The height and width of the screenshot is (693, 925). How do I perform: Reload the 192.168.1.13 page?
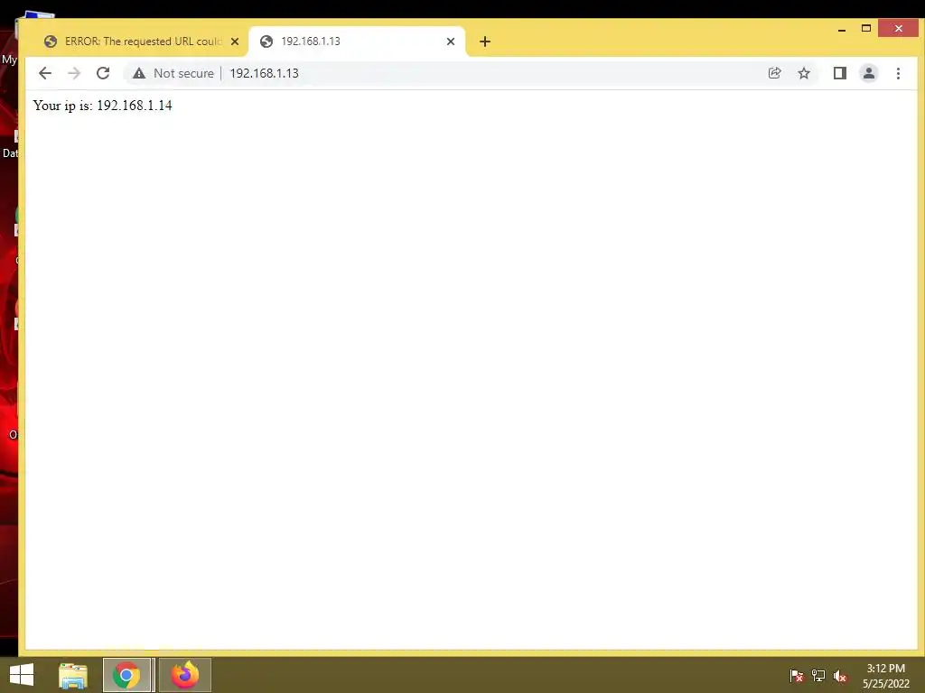(103, 73)
